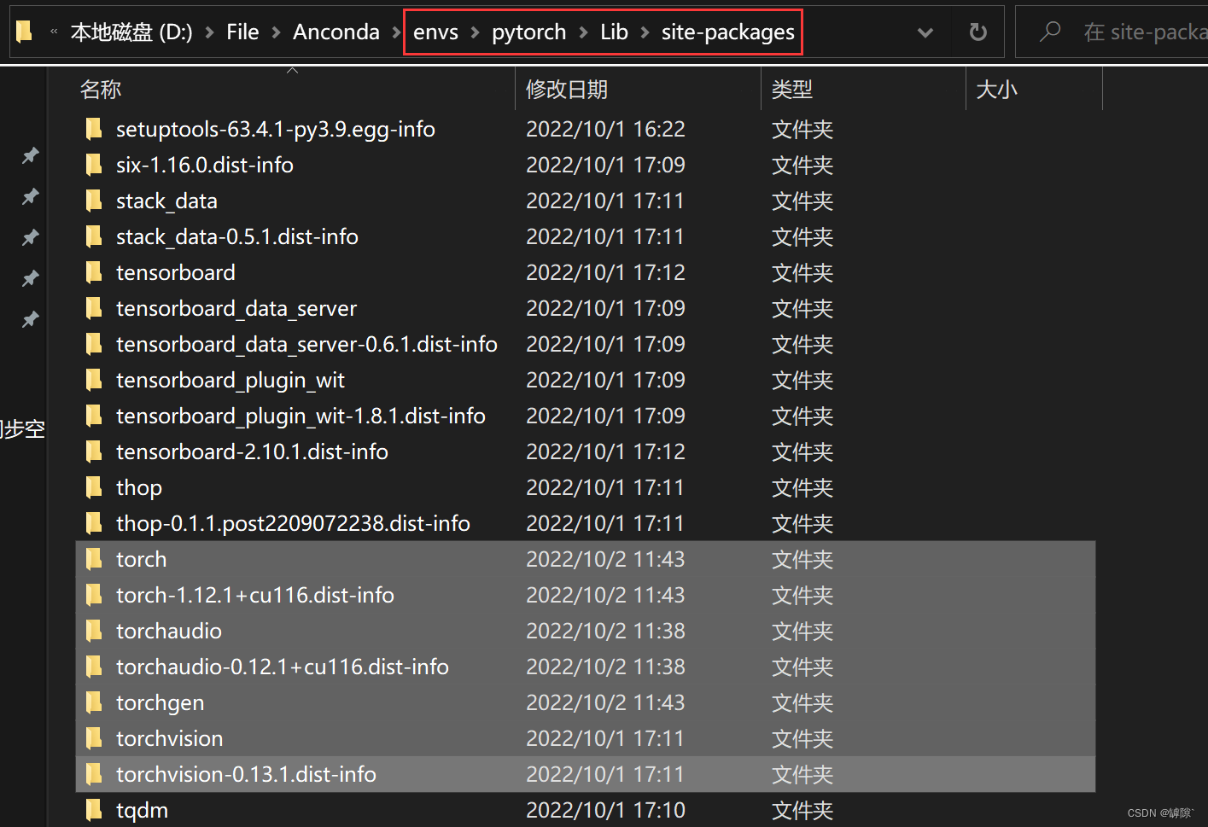Click site-packages breadcrumb segment

[727, 32]
